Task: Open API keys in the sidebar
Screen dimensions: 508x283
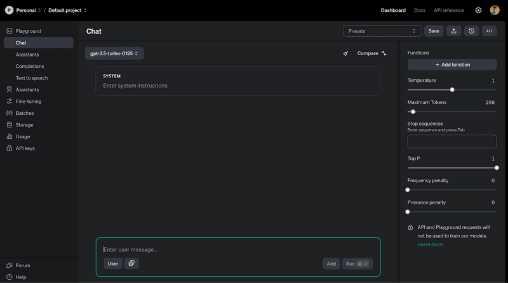Action: (25, 148)
